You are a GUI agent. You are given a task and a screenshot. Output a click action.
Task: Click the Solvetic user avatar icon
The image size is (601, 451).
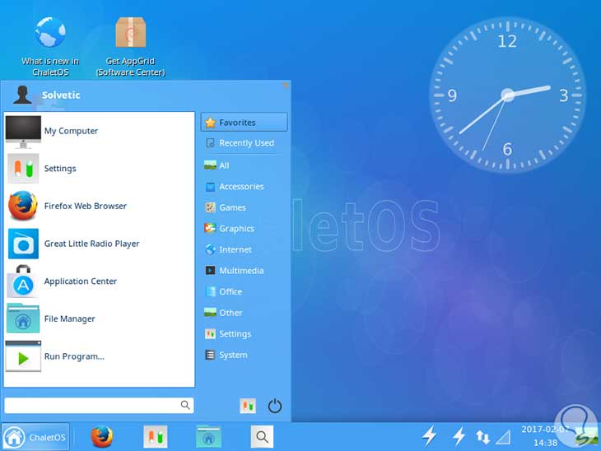pos(22,95)
